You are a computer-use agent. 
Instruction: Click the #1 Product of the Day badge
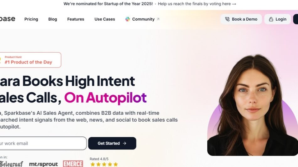[30, 60]
